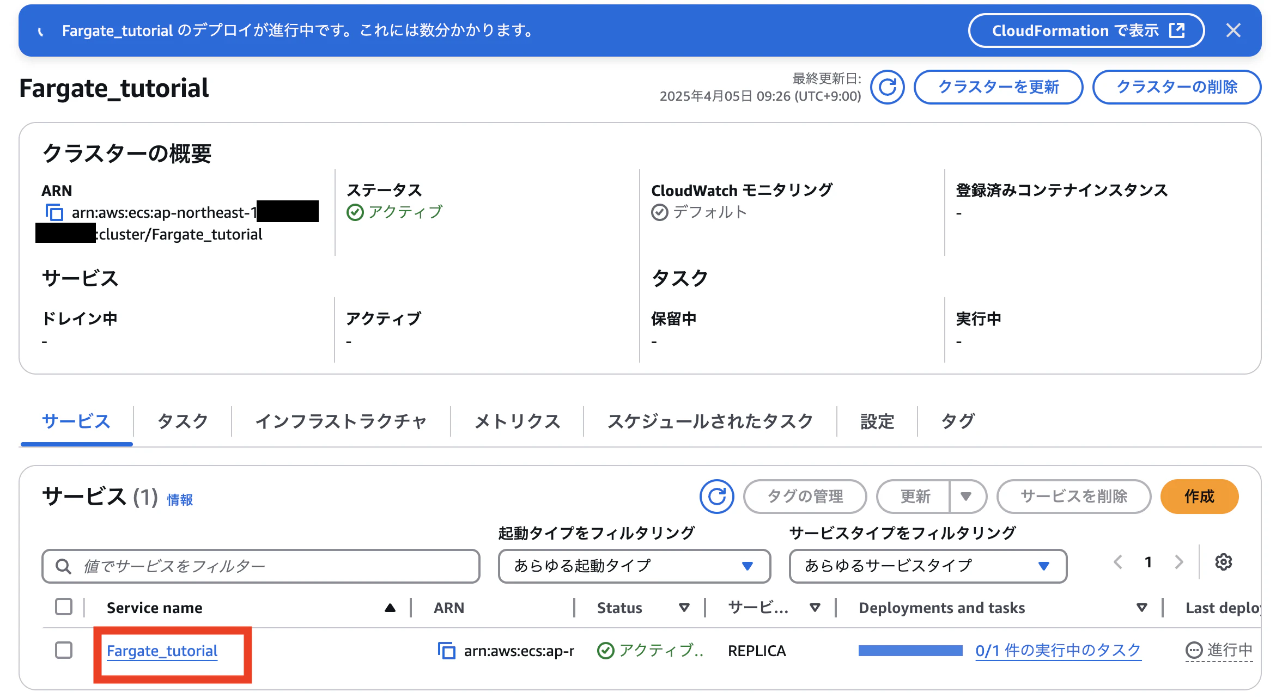This screenshot has width=1276, height=698.
Task: Click the 更新 button in services panel
Action: [914, 497]
